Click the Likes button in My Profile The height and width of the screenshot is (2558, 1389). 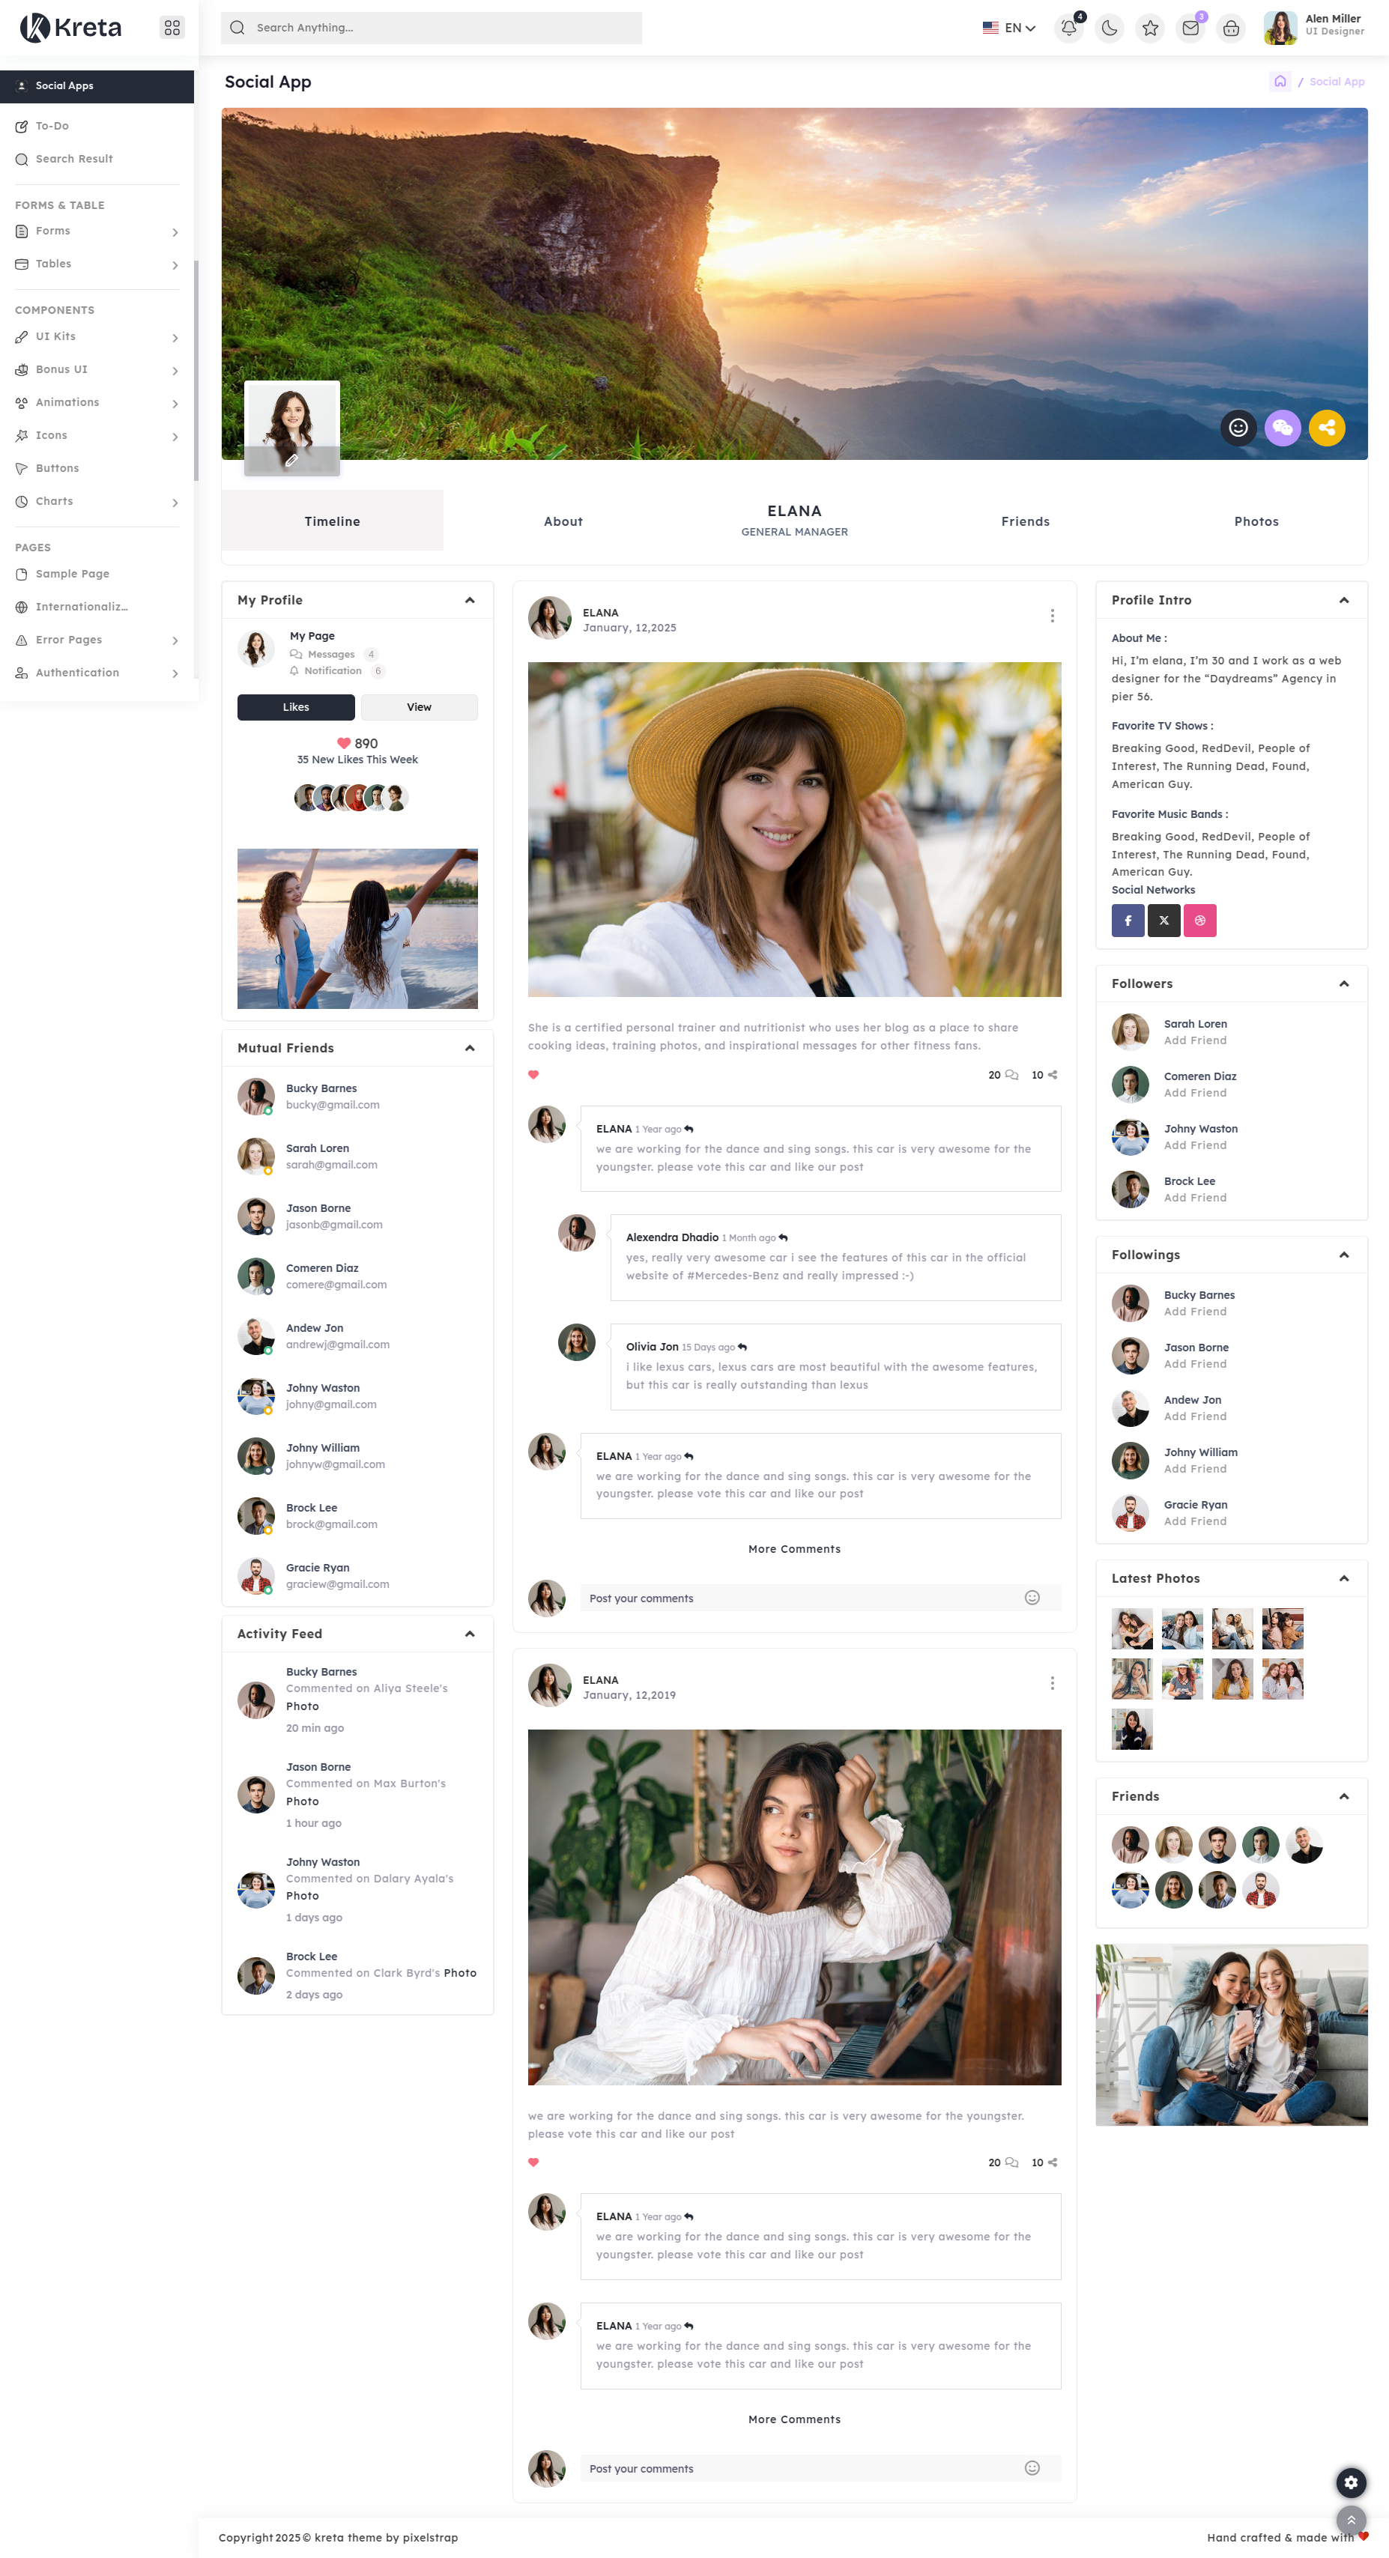(x=295, y=707)
